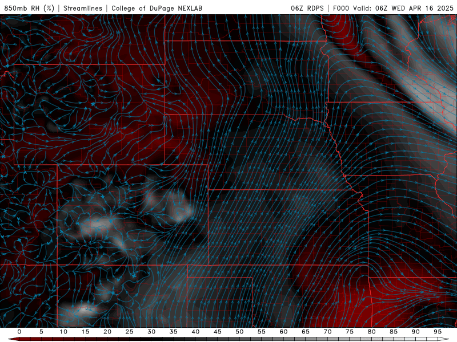457x342 pixels.
Task: Click the "90" label on the color scale
Action: pos(415,332)
